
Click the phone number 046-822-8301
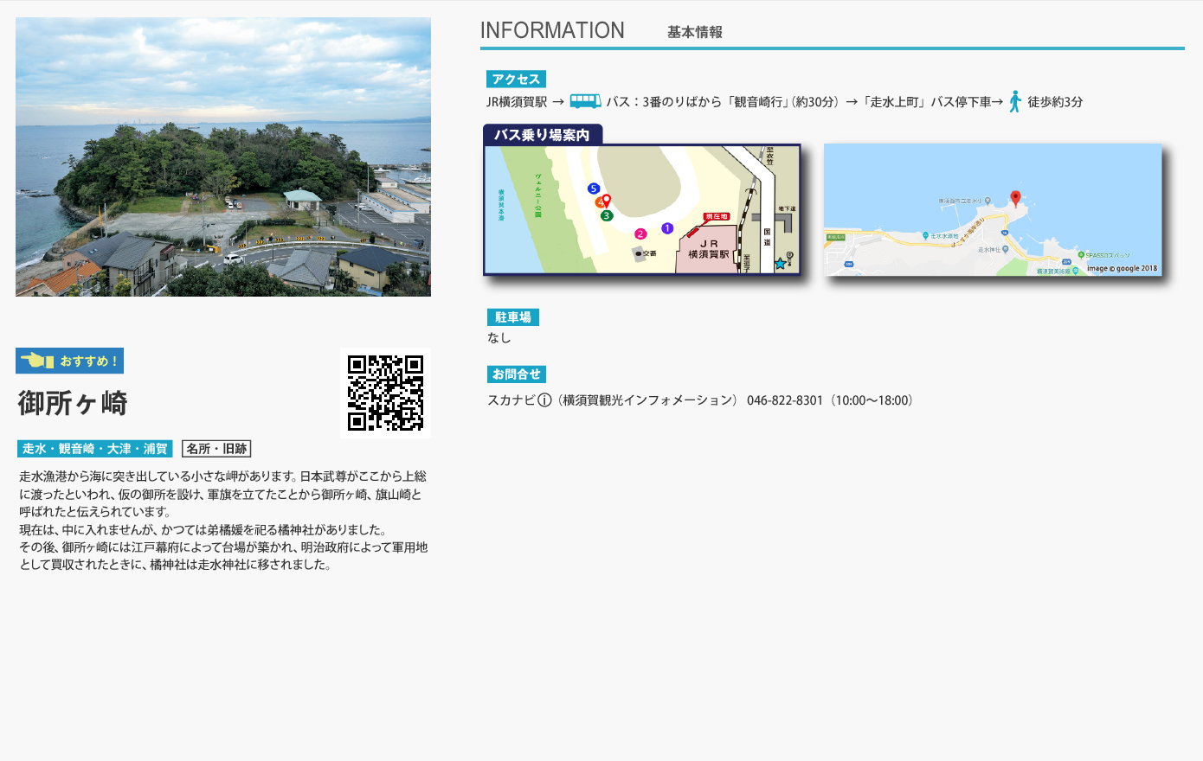(784, 400)
